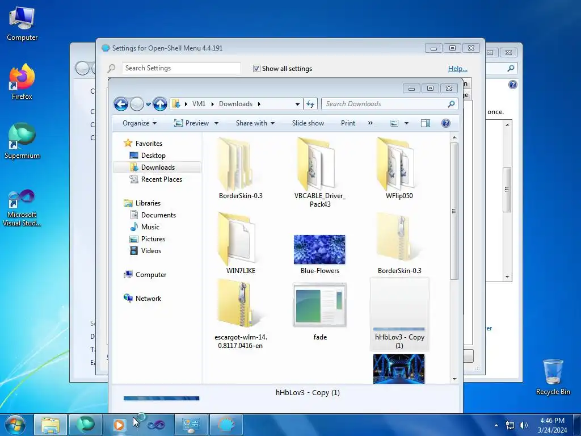Click Print in Explorer toolbar
Viewport: 581px width, 436px height.
[x=348, y=123]
